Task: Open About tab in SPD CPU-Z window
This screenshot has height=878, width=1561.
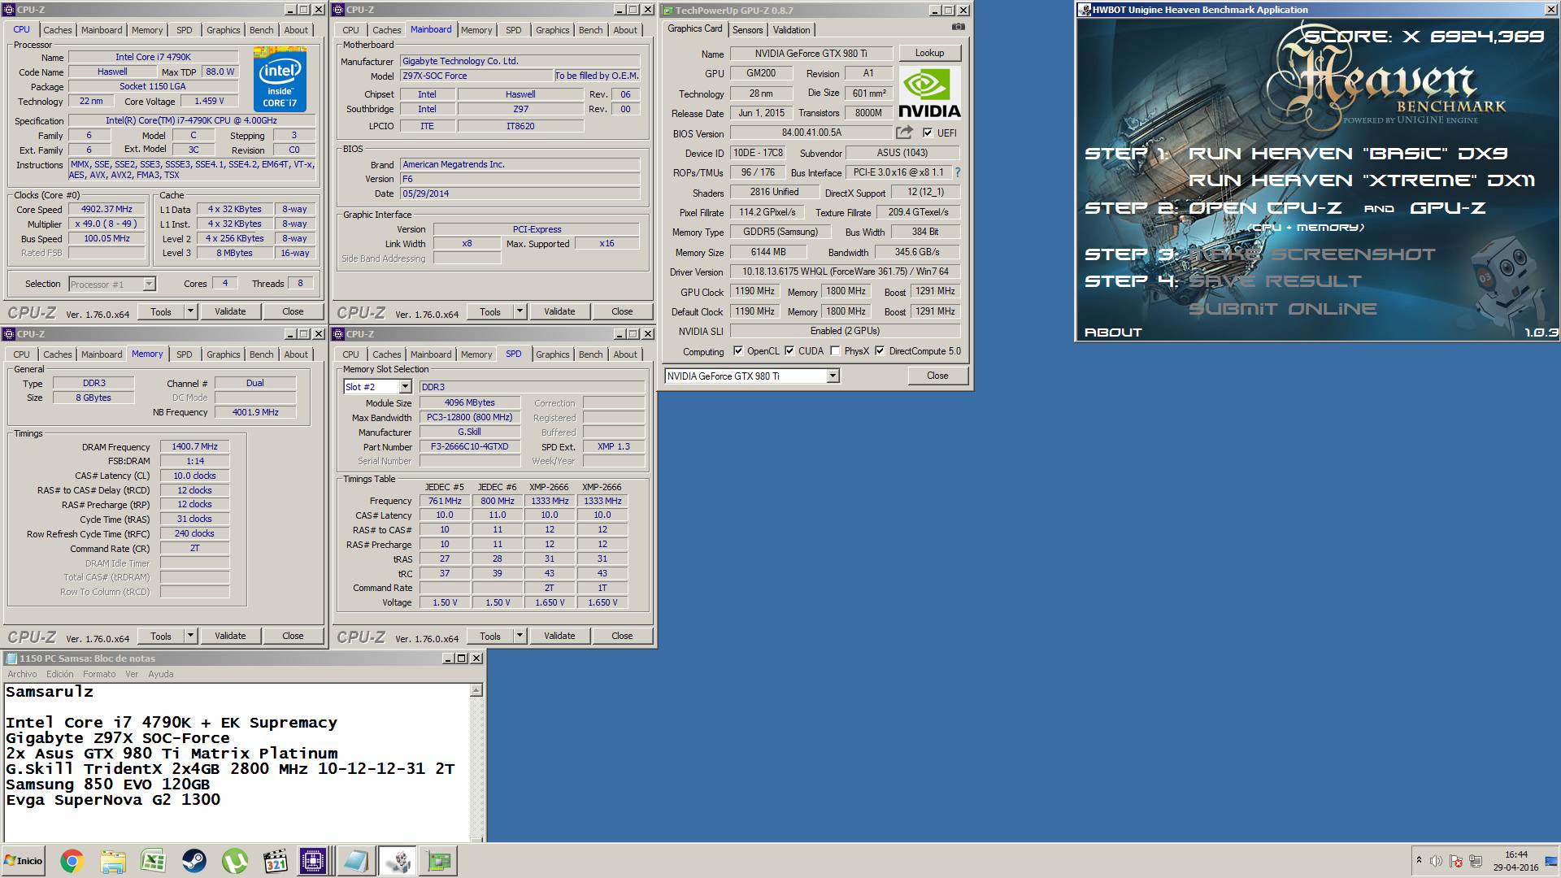Action: click(624, 354)
